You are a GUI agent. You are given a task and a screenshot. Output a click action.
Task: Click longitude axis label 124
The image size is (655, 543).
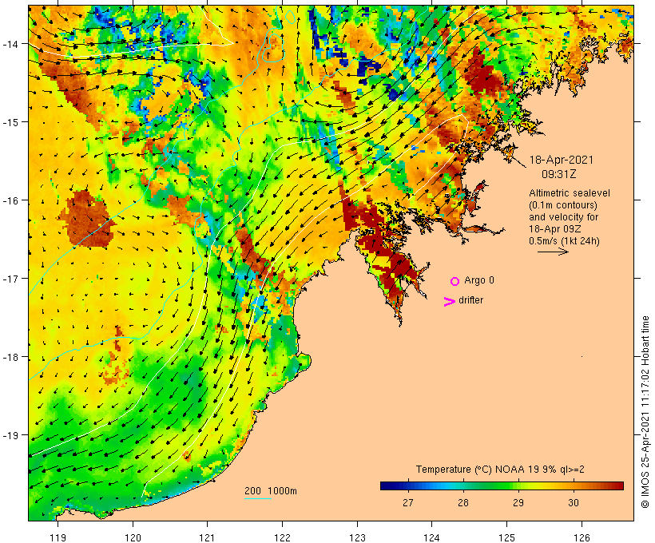point(432,537)
